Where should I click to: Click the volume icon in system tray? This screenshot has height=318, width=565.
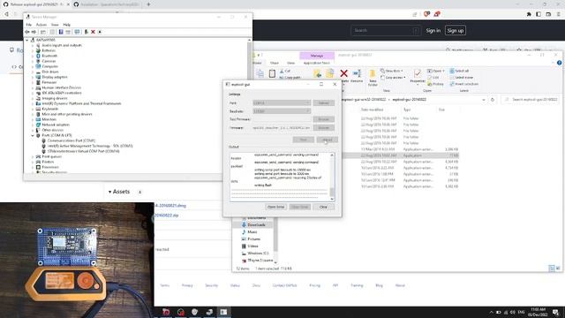[512, 312]
